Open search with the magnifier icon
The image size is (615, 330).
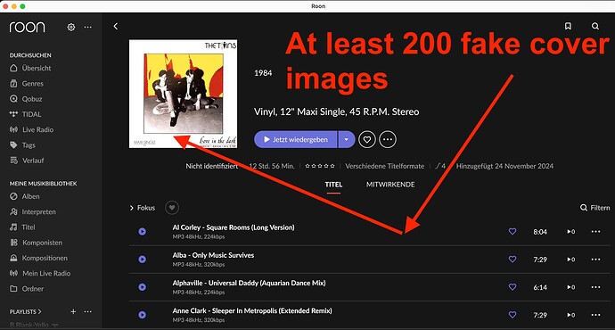pyautogui.click(x=595, y=26)
